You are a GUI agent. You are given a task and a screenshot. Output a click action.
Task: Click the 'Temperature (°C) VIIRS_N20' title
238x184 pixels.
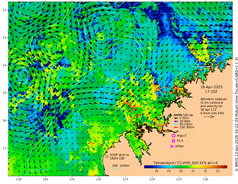176,163
